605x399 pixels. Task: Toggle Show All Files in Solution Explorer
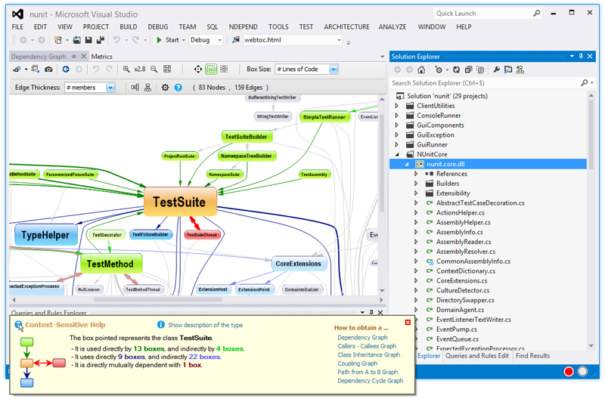coord(480,70)
